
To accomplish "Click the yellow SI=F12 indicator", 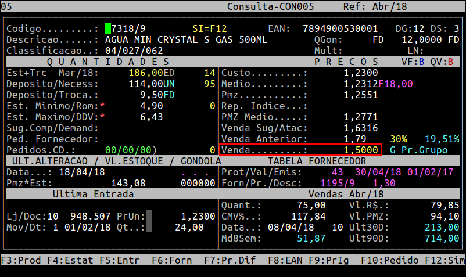I will click(x=210, y=28).
